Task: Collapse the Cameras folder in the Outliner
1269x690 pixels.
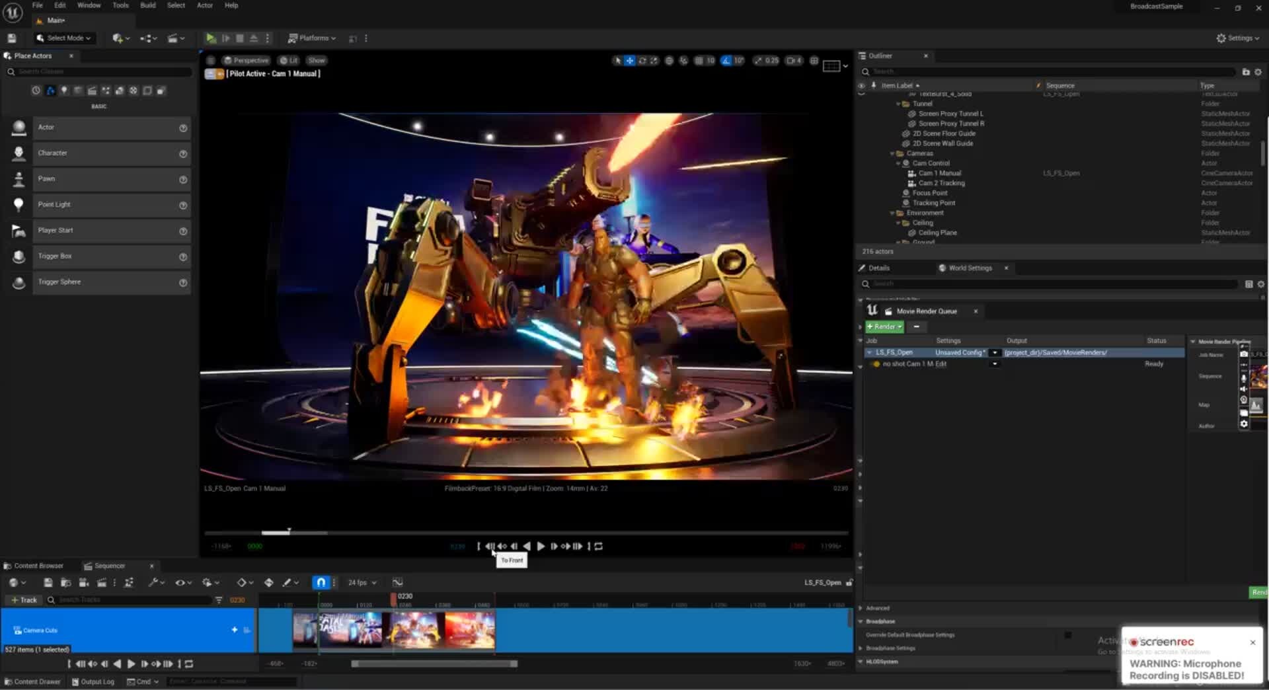Action: (x=893, y=153)
